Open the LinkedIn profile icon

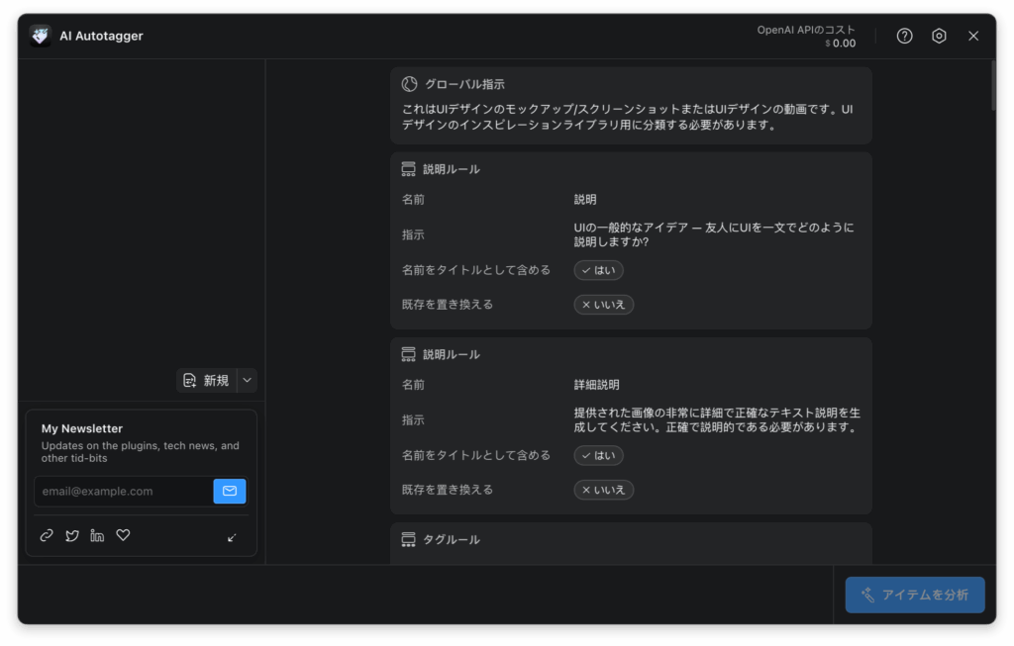(x=97, y=535)
